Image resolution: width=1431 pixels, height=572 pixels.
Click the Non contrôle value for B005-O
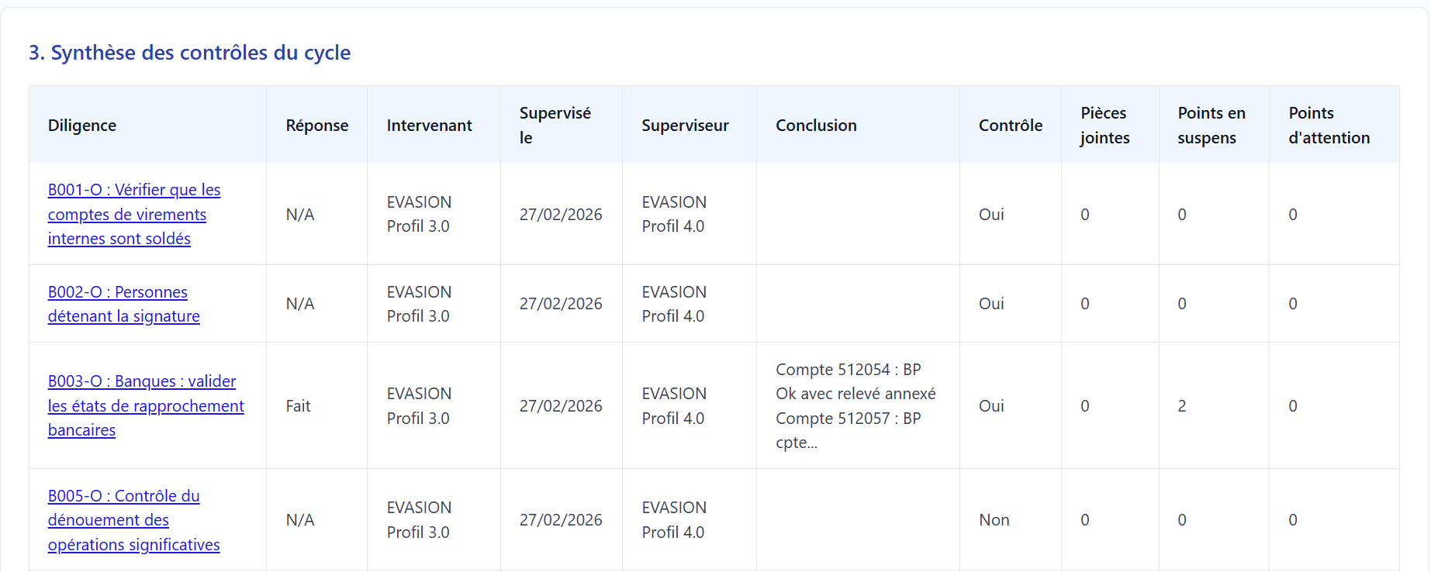994,520
